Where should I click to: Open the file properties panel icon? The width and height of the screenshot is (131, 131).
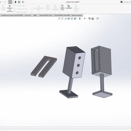click(x=19, y=2)
